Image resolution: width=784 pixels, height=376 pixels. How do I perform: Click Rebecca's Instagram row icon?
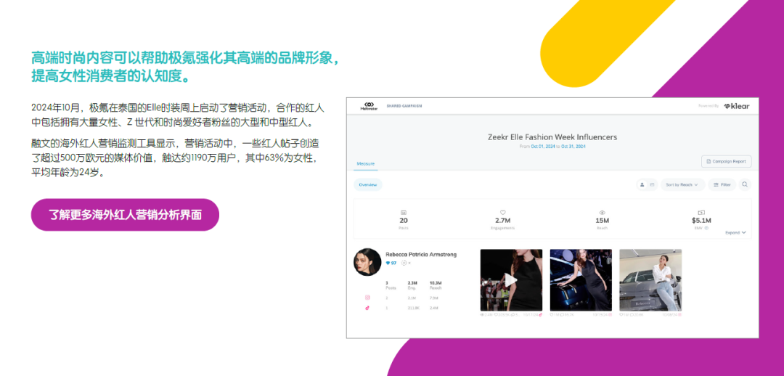pyautogui.click(x=367, y=298)
